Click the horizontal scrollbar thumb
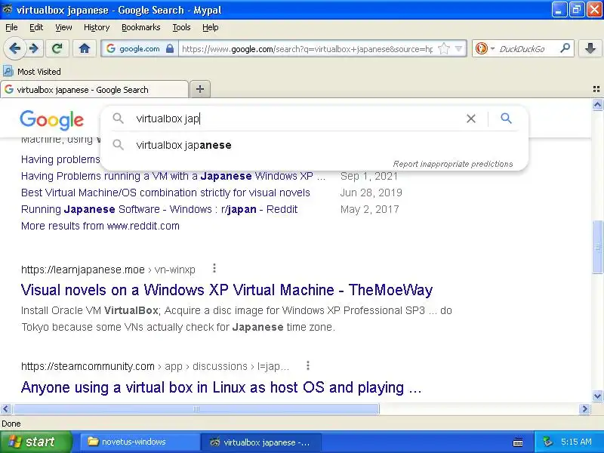Screen dimensions: 604x453 (196, 408)
